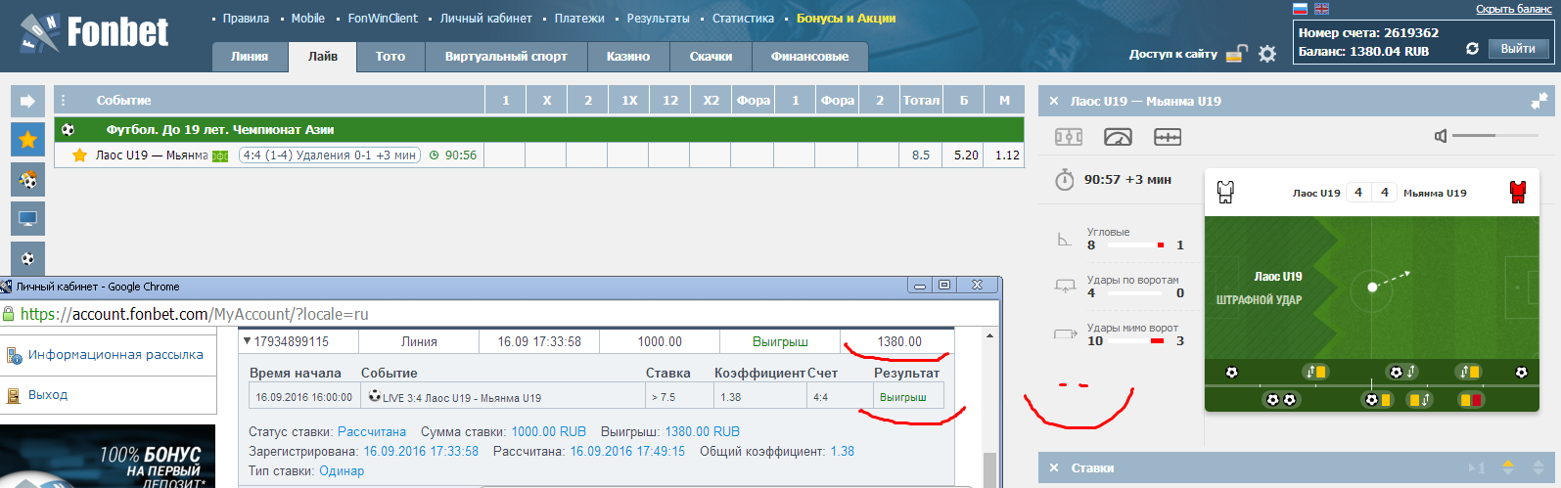The image size is (1561, 488).
Task: Collapse the sports sidebar with the arrow icon
Action: [27, 101]
